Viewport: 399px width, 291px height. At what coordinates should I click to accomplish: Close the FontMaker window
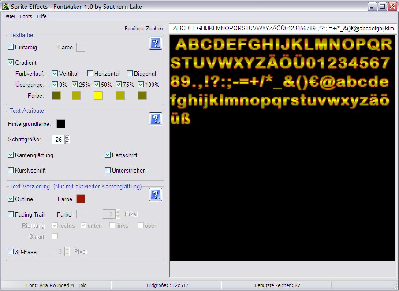392,7
